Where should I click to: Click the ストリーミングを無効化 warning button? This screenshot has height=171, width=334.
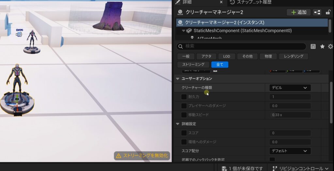pyautogui.click(x=142, y=156)
